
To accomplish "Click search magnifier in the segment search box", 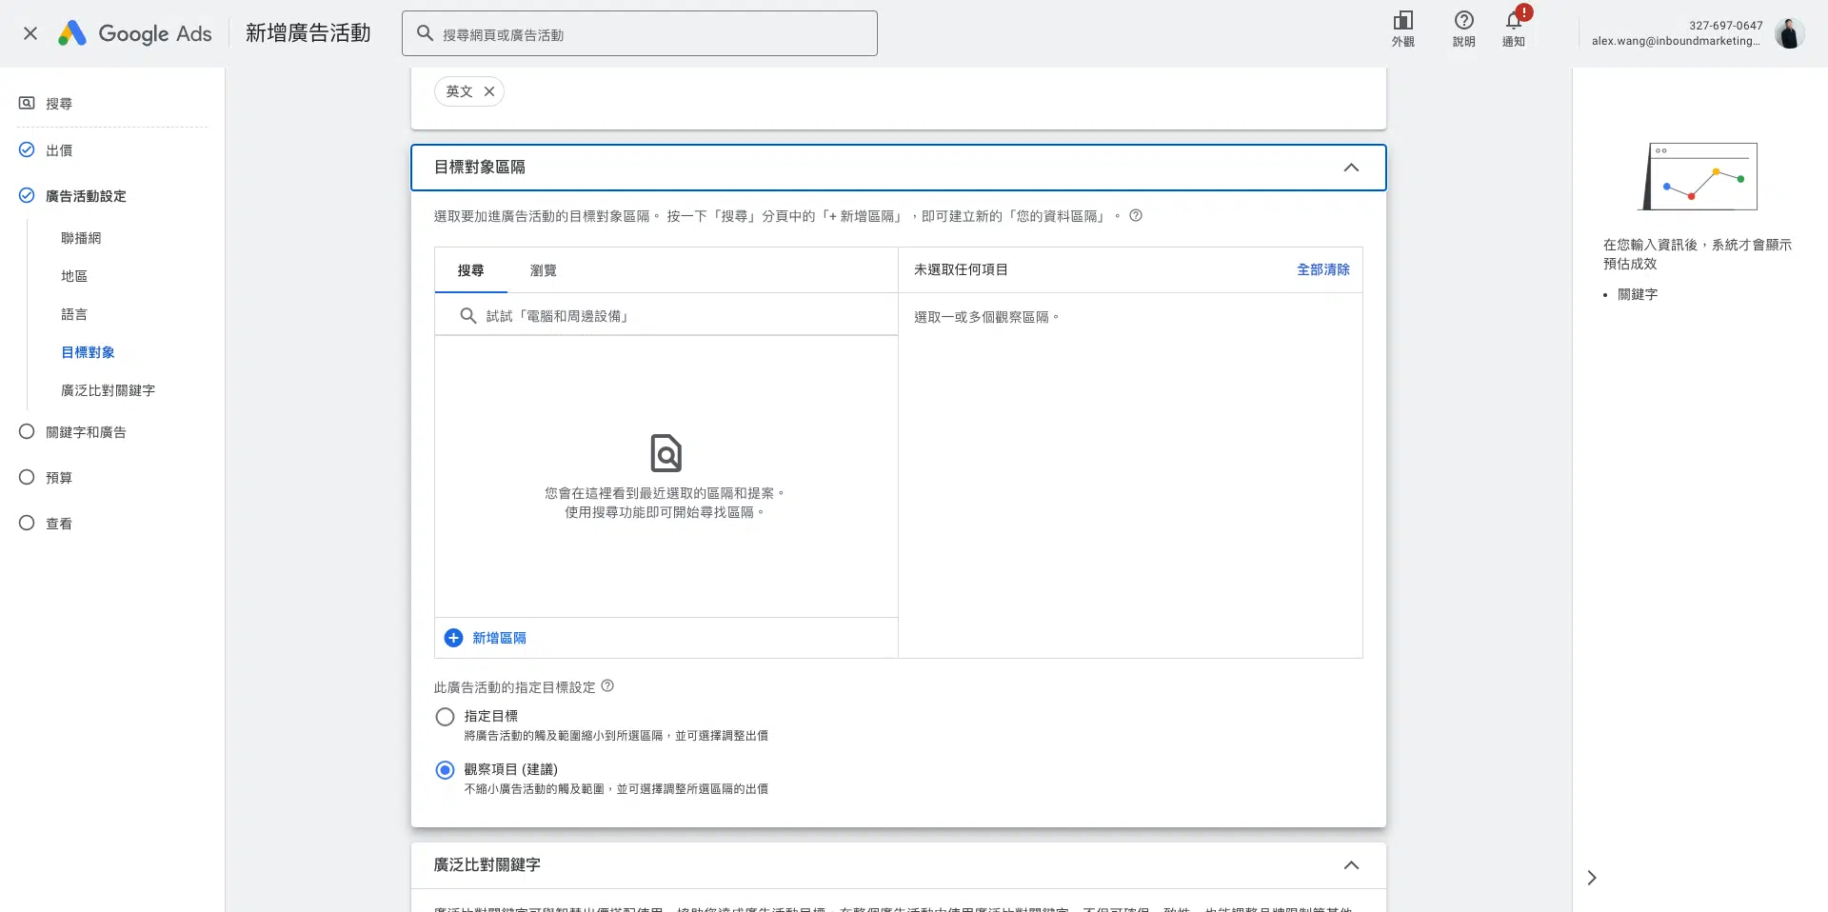I will pos(467,315).
